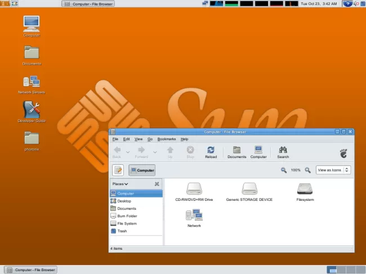Expand the Places side pane dropdown
The height and width of the screenshot is (274, 366).
click(x=120, y=184)
